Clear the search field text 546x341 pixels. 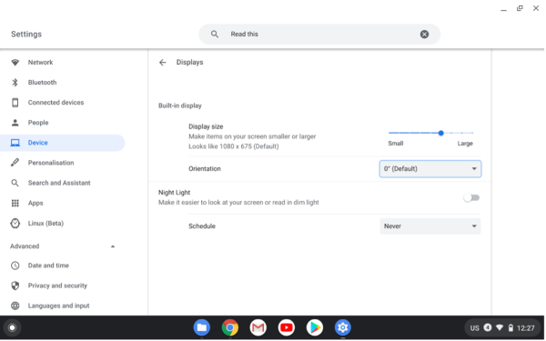(x=424, y=35)
